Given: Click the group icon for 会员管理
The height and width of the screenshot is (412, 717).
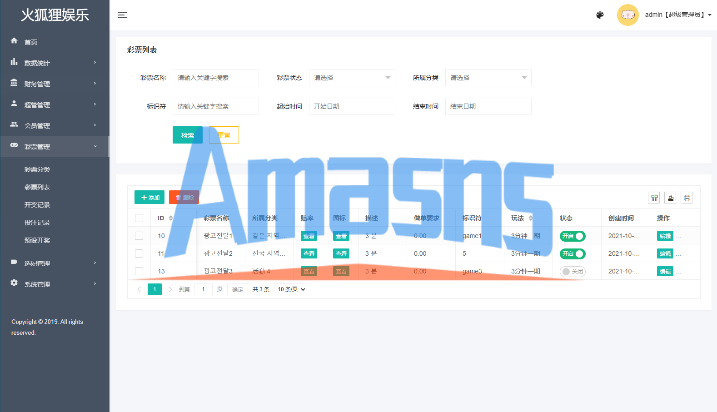Looking at the screenshot, I should click(x=14, y=124).
